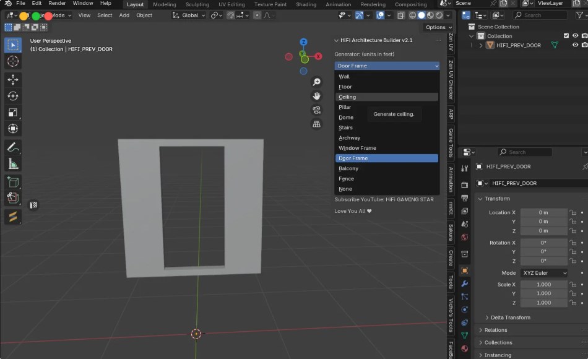The image size is (588, 359).
Task: Open the XYZ Euler rotation mode dropdown
Action: point(543,272)
